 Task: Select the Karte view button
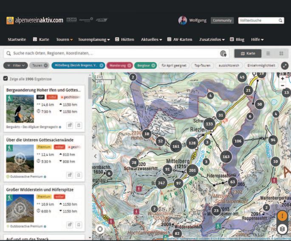pos(248,54)
